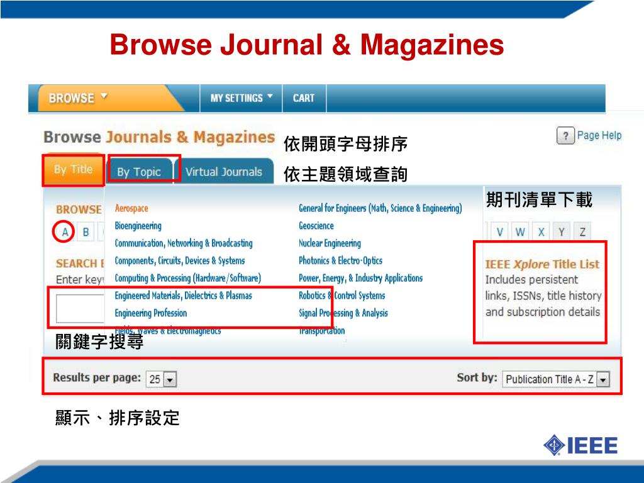Viewport: 644px width, 483px height.
Task: Select the Nuclear Engineering topic
Action: (330, 243)
